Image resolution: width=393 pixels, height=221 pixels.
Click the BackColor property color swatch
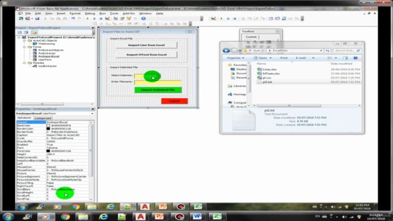coord(48,125)
